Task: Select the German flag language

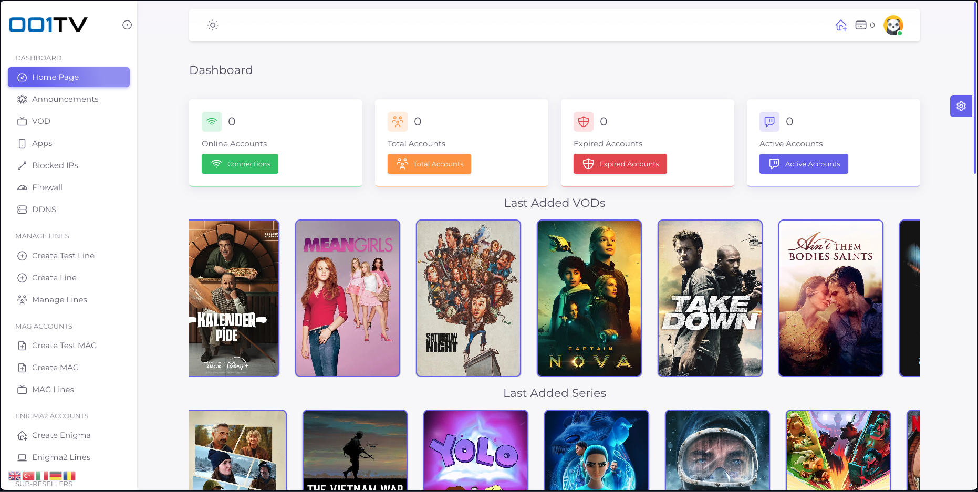Action: [x=56, y=476]
